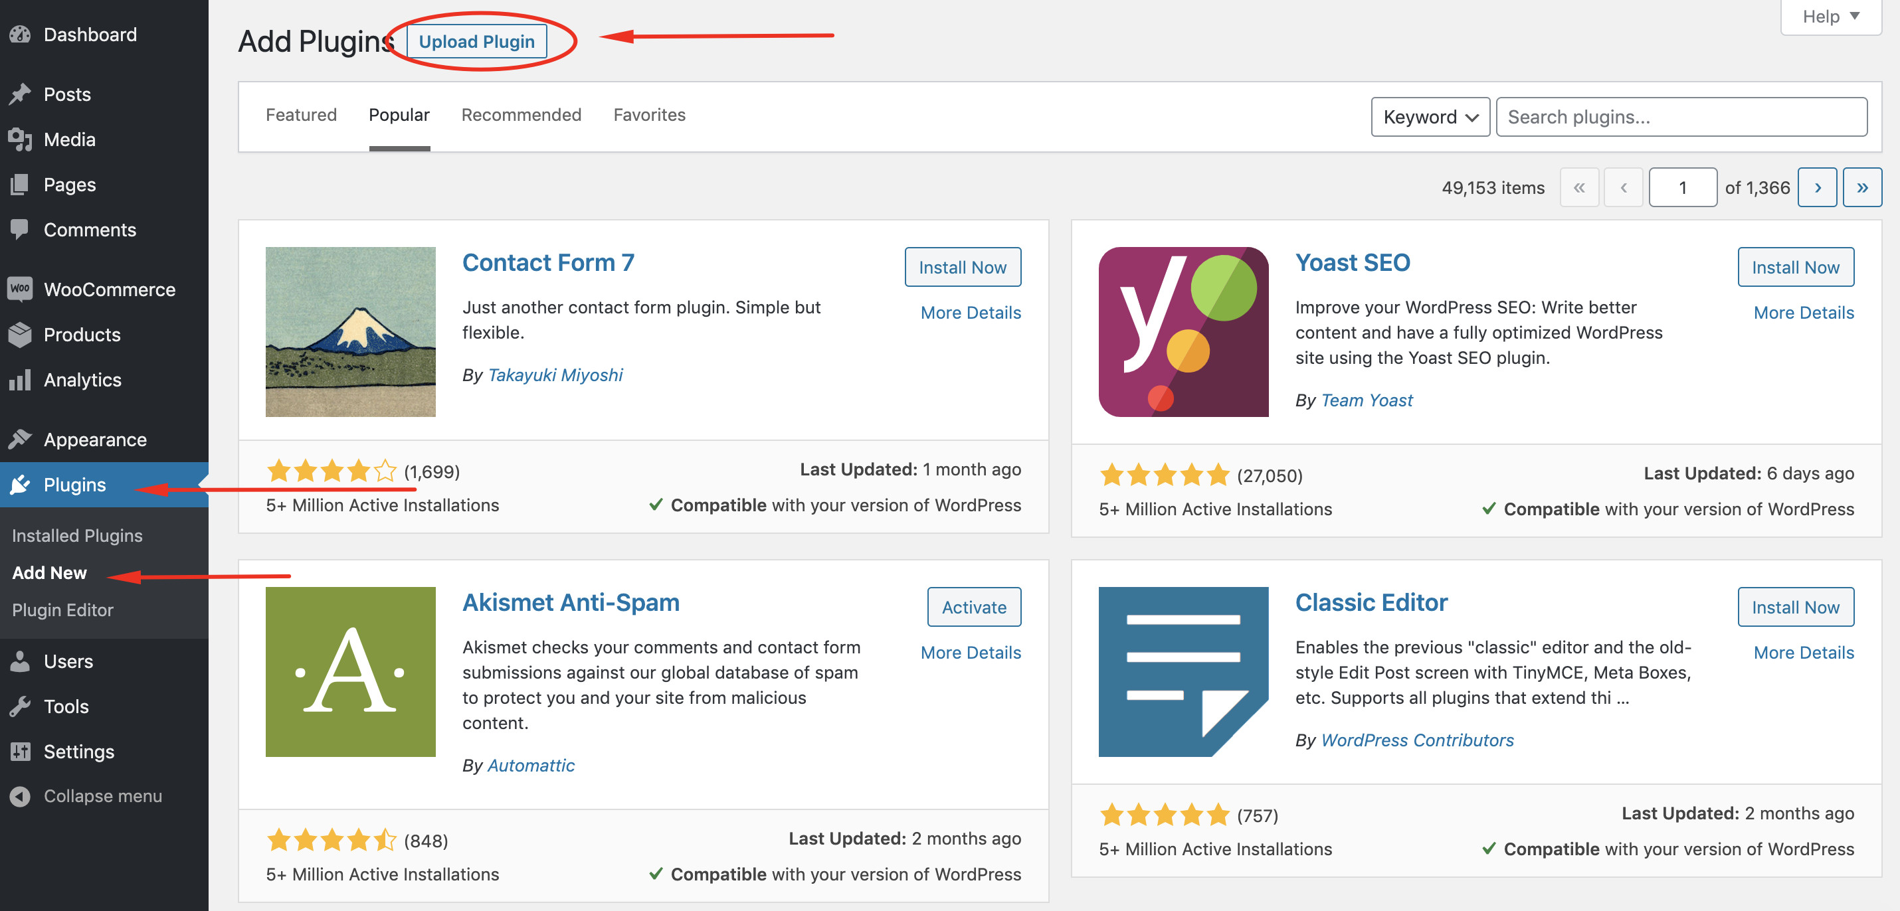The width and height of the screenshot is (1900, 911).
Task: Open the Dashboard gauge icon
Action: pos(20,35)
